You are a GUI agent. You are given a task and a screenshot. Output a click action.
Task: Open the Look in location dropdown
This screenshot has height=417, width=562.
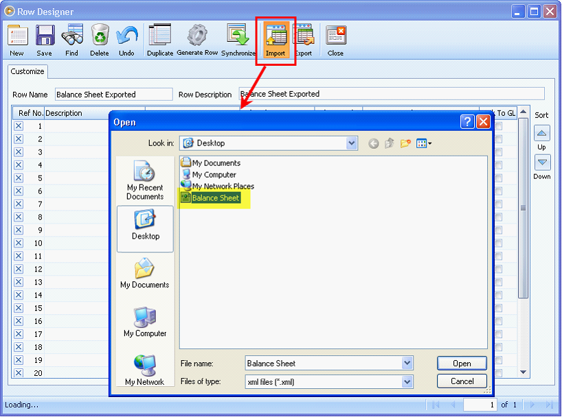351,143
